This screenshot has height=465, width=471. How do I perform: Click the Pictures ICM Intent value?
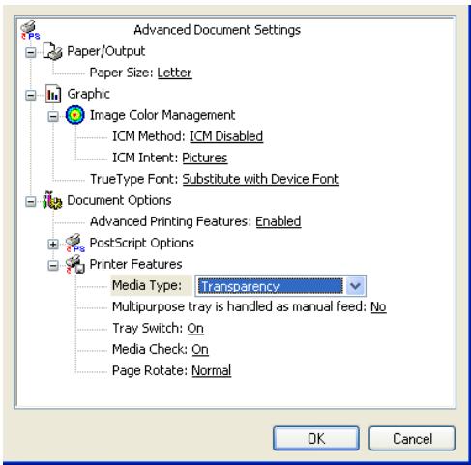pos(205,158)
